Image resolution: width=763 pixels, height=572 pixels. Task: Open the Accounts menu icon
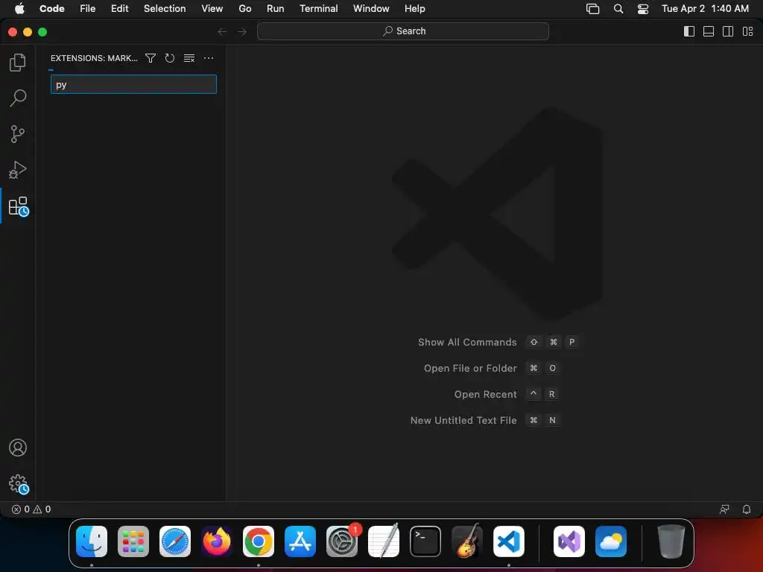point(18,448)
